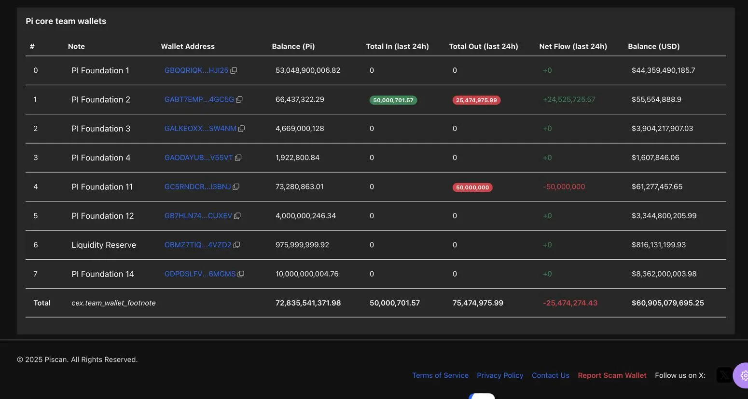Viewport: 748px width, 399px height.
Task: Click balance value 975,999,999.92
Action: tap(302, 245)
